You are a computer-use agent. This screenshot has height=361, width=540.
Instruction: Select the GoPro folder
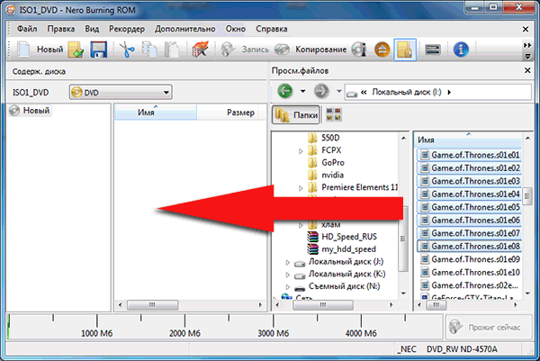(x=326, y=163)
